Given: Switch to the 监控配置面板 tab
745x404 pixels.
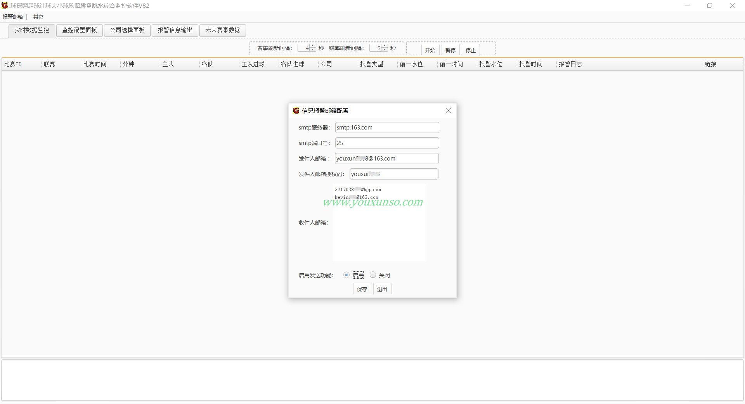Looking at the screenshot, I should pos(80,30).
